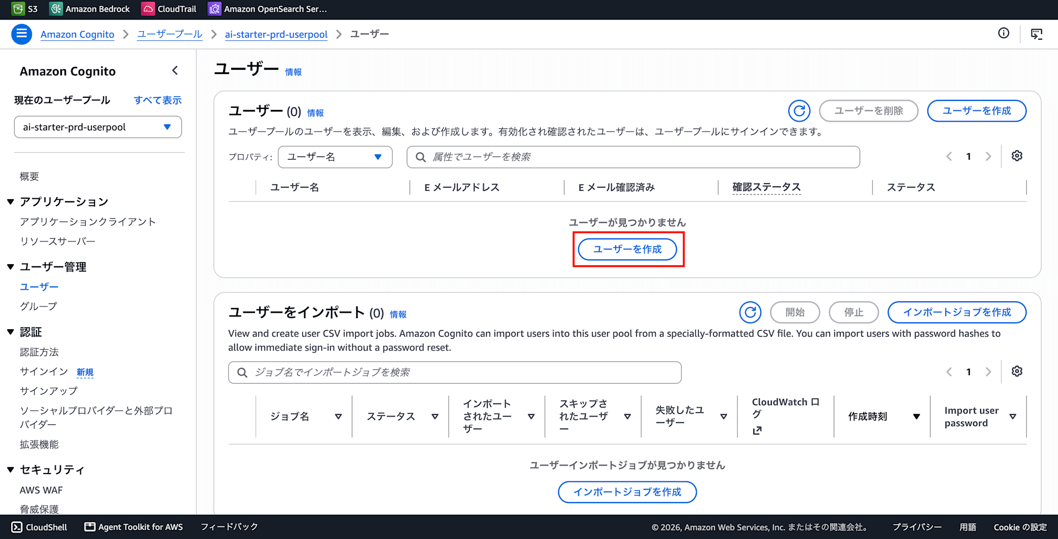Open the Amazon OpenSearch Service shortcut
This screenshot has height=539, width=1058.
(268, 9)
